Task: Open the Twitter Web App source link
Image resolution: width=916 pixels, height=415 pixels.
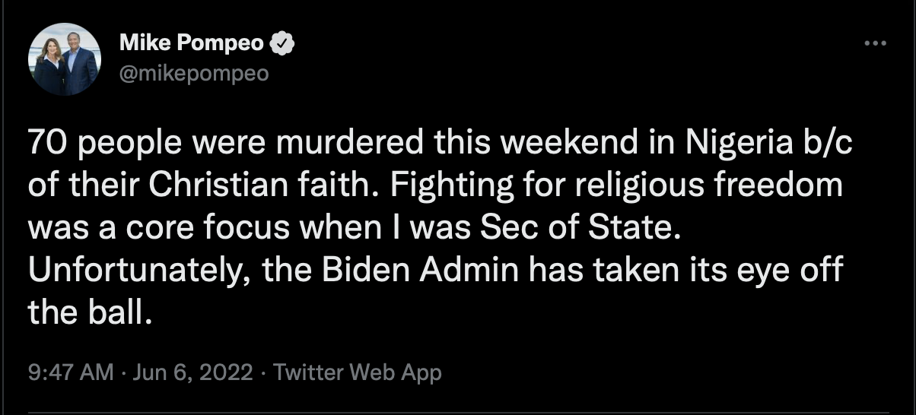Action: point(357,373)
